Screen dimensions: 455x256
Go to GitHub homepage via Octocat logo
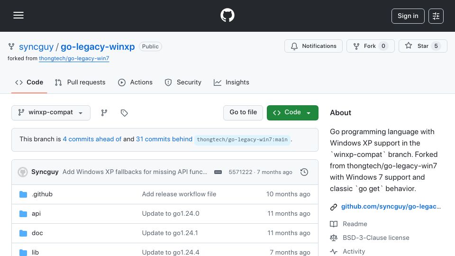point(227,15)
